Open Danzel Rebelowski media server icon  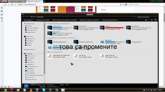pyautogui.click(x=50, y=56)
